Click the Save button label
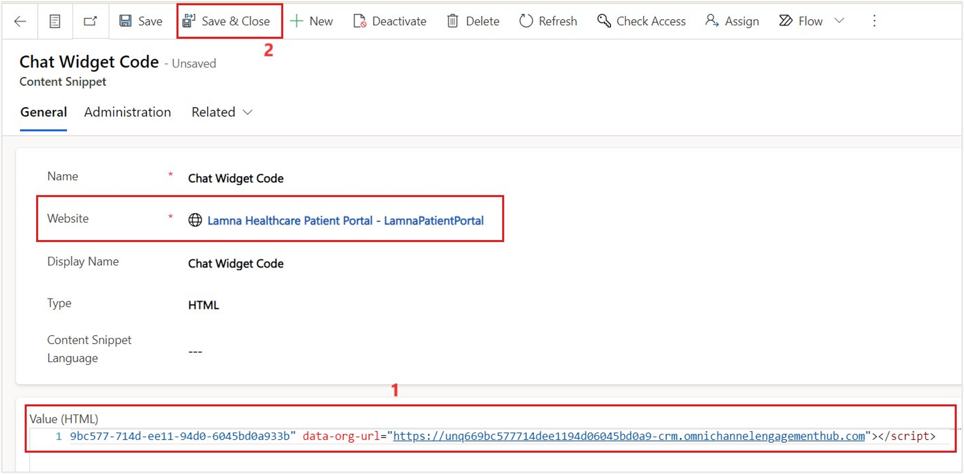The image size is (964, 474). point(150,21)
